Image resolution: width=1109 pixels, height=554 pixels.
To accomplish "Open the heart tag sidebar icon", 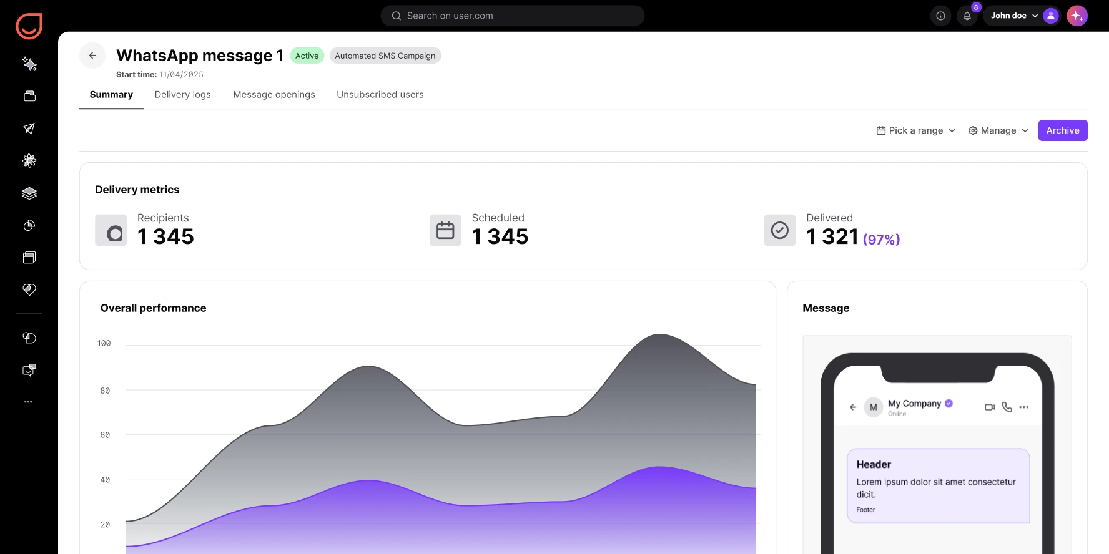I will [x=29, y=289].
